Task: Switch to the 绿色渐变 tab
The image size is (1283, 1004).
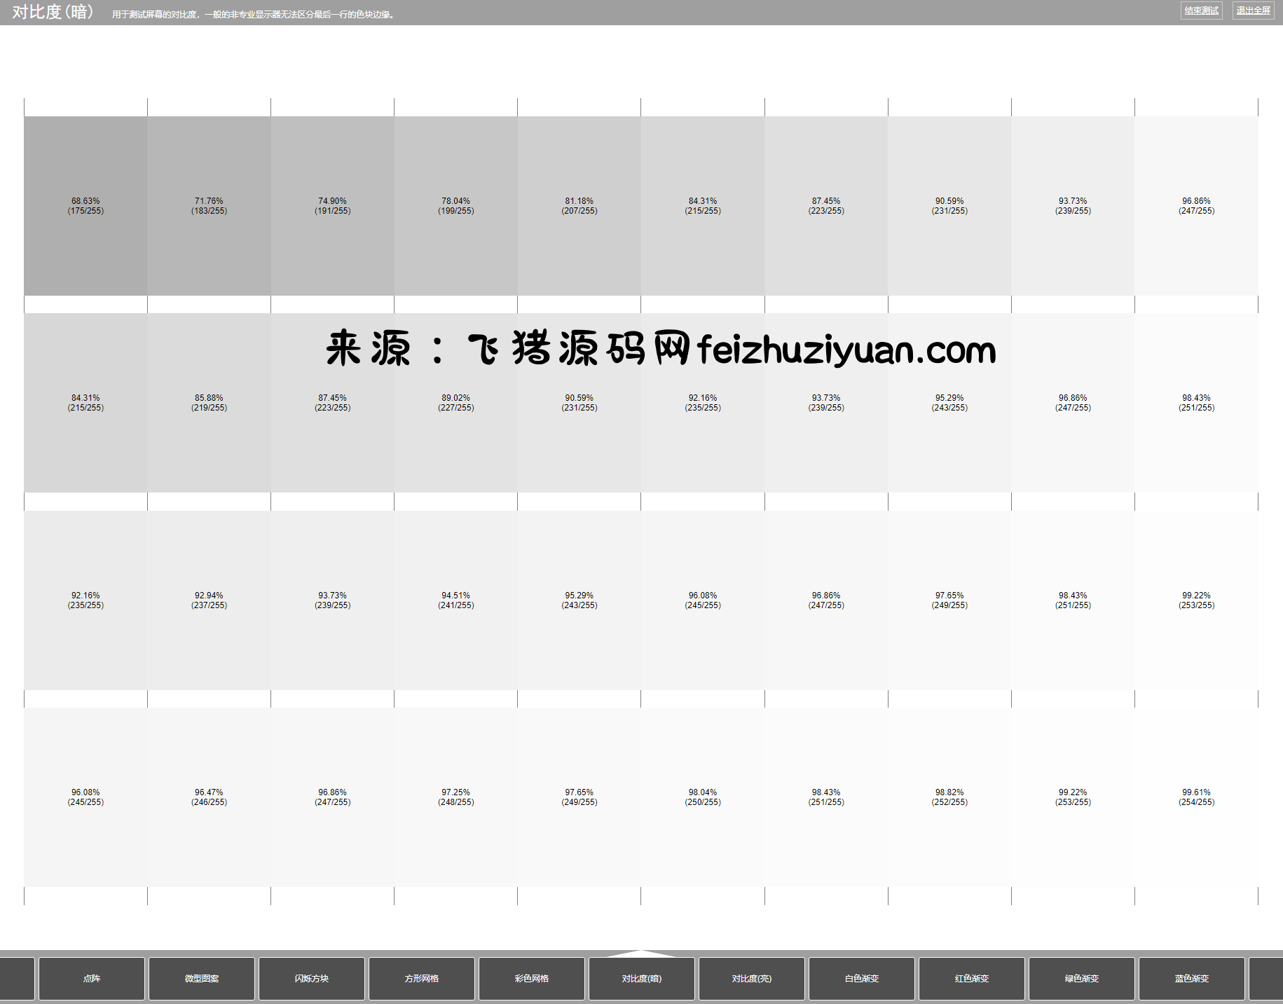Action: click(1082, 978)
